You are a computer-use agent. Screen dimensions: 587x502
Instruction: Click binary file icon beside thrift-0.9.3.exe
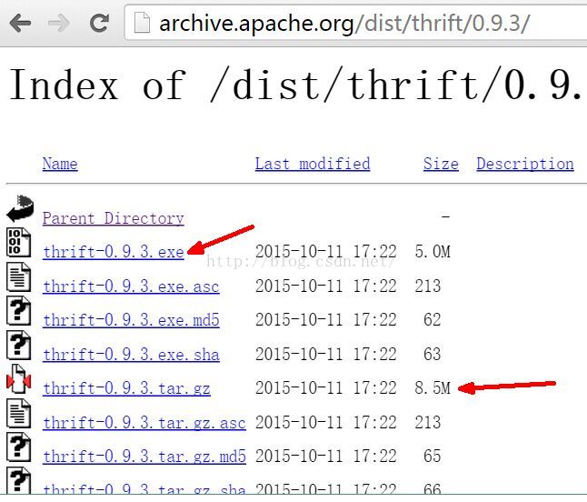pyautogui.click(x=19, y=243)
